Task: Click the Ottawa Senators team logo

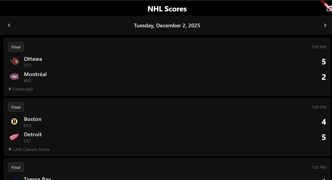Action: (x=14, y=61)
